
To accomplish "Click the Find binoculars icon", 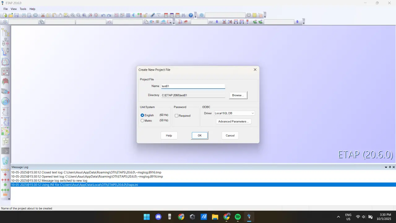I will click(x=183, y=15).
